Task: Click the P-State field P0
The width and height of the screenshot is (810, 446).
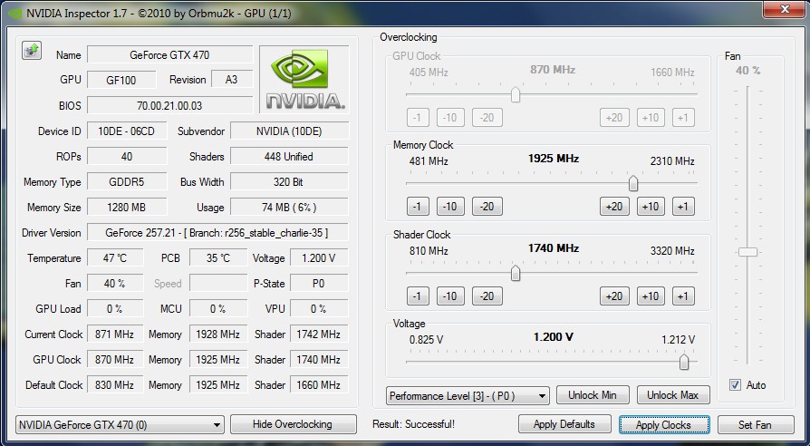Action: point(319,283)
